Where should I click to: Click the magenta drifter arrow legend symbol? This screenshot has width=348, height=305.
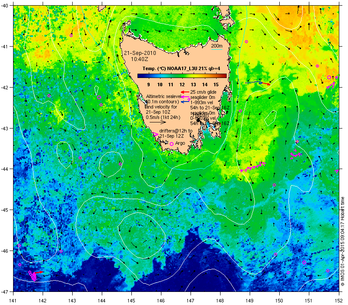(155, 134)
